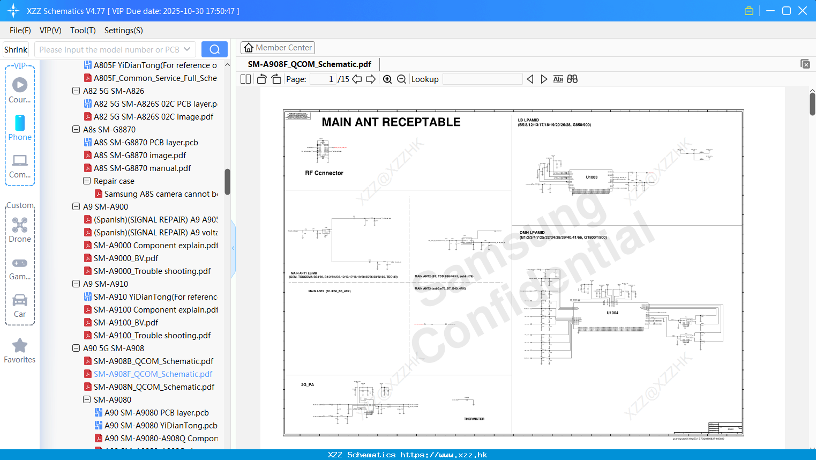Open SM-A9100_BV.pdf
This screenshot has height=460, width=816.
[121, 322]
